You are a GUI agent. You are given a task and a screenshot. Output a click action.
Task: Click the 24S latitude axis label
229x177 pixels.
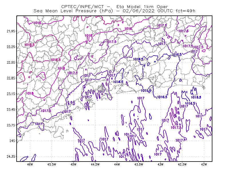pyautogui.click(x=12, y=141)
